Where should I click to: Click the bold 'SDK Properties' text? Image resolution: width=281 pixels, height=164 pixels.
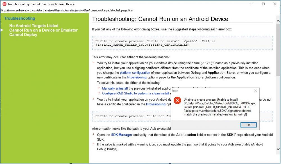tap(239, 135)
